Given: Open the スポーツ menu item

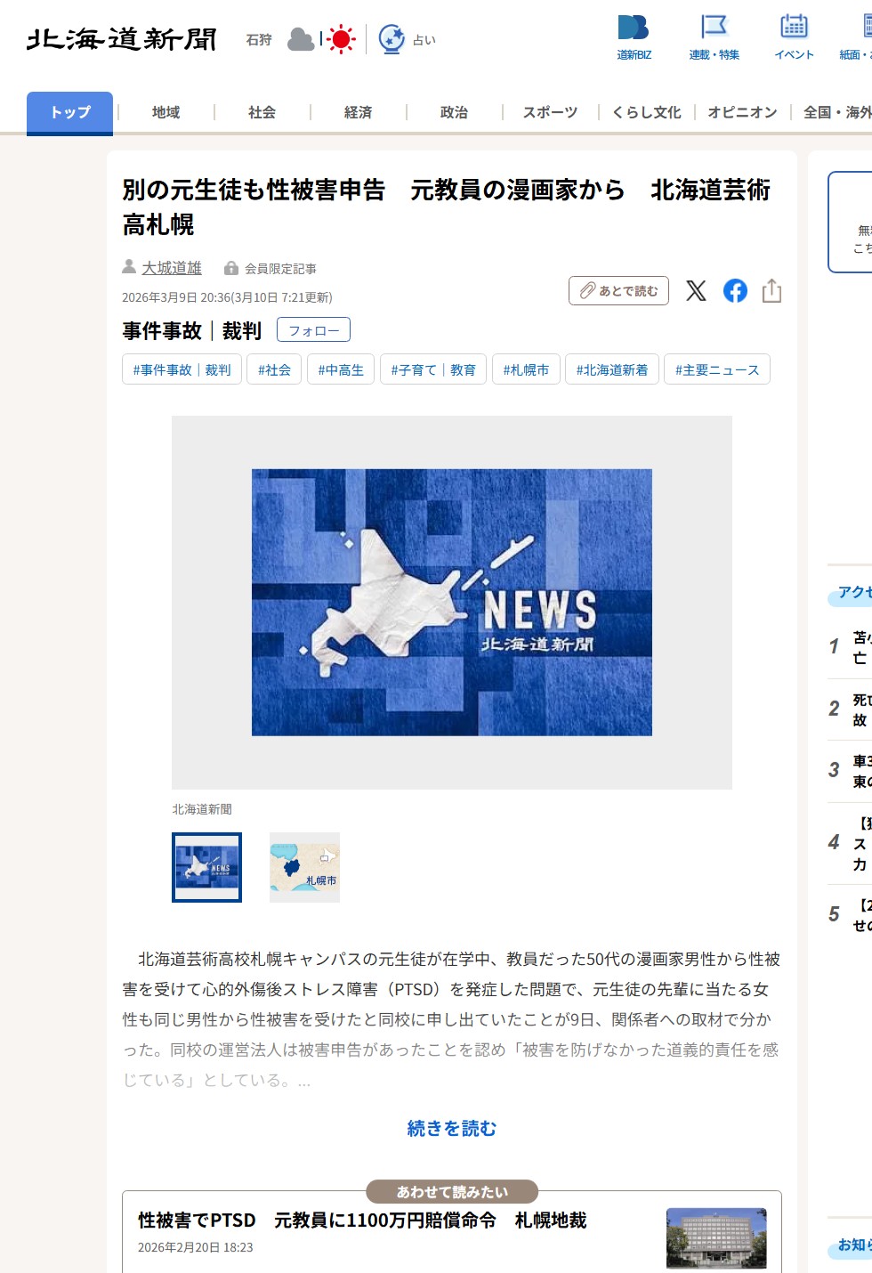Looking at the screenshot, I should [x=550, y=112].
